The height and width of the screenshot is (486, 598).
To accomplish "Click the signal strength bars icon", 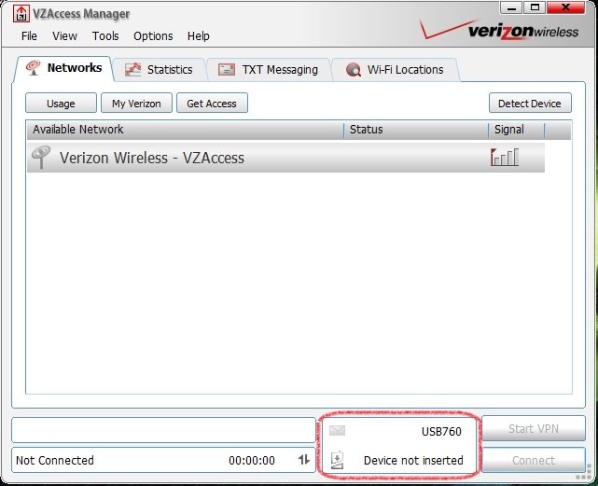I will coord(505,157).
